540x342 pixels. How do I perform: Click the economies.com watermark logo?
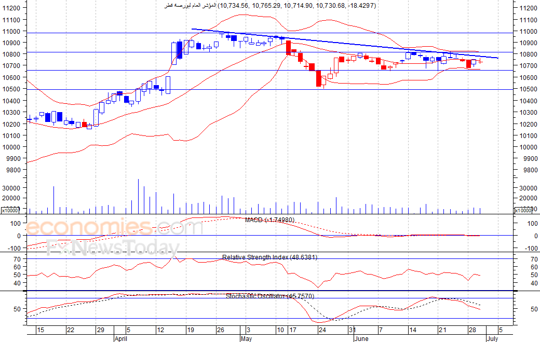[x=114, y=227]
